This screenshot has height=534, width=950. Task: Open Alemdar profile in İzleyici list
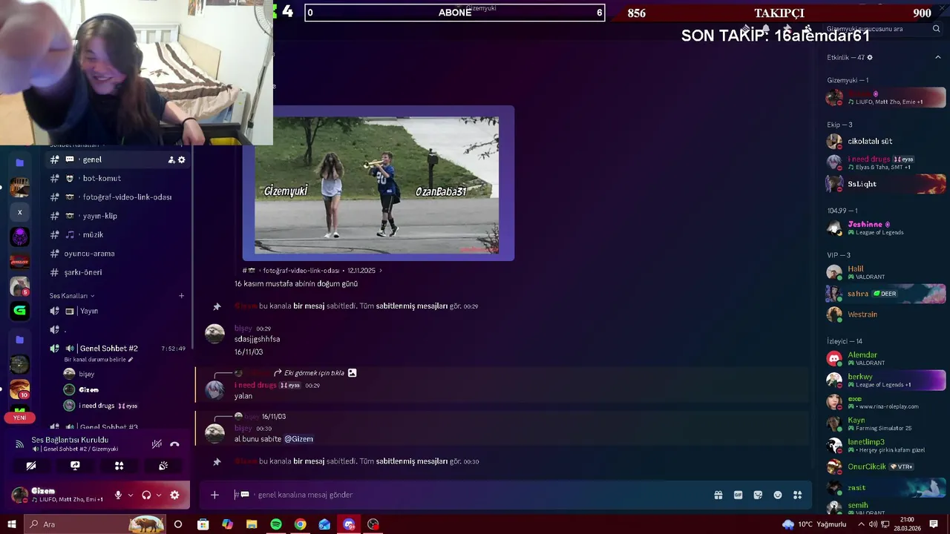[x=885, y=358]
